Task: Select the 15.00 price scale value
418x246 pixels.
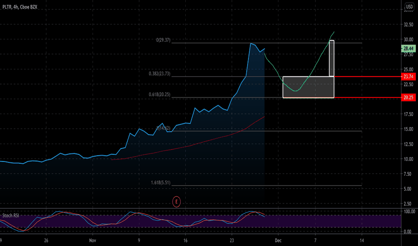Action: point(409,129)
